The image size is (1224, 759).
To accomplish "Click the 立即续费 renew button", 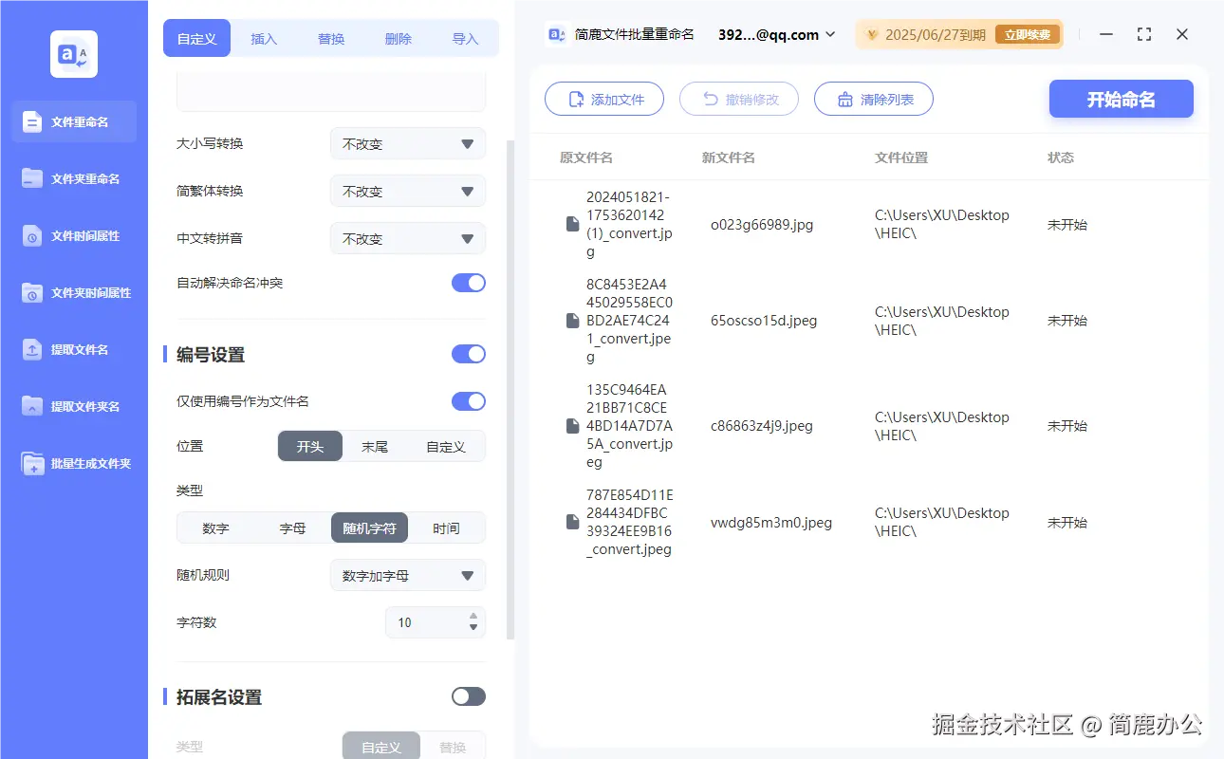I will tap(1028, 35).
